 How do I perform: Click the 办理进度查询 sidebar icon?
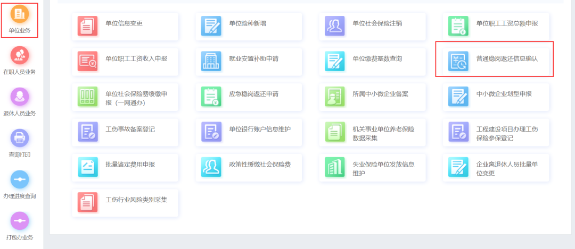click(20, 180)
